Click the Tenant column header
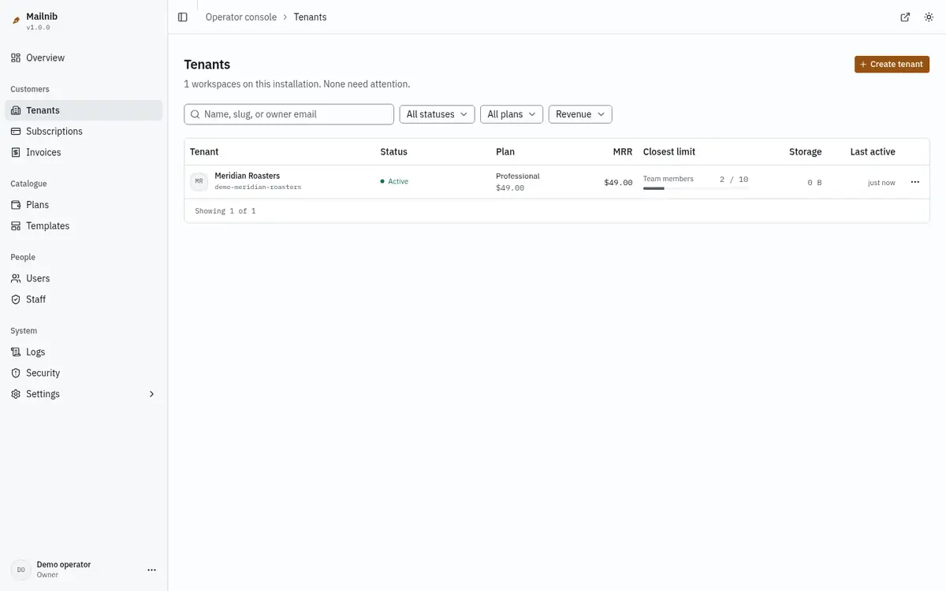 click(x=204, y=152)
